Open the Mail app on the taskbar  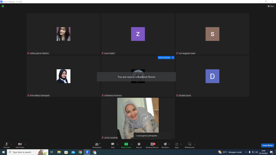coord(73,152)
